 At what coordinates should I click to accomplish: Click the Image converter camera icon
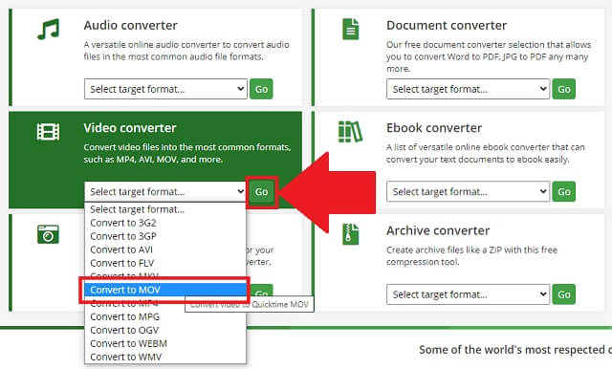[x=49, y=234]
